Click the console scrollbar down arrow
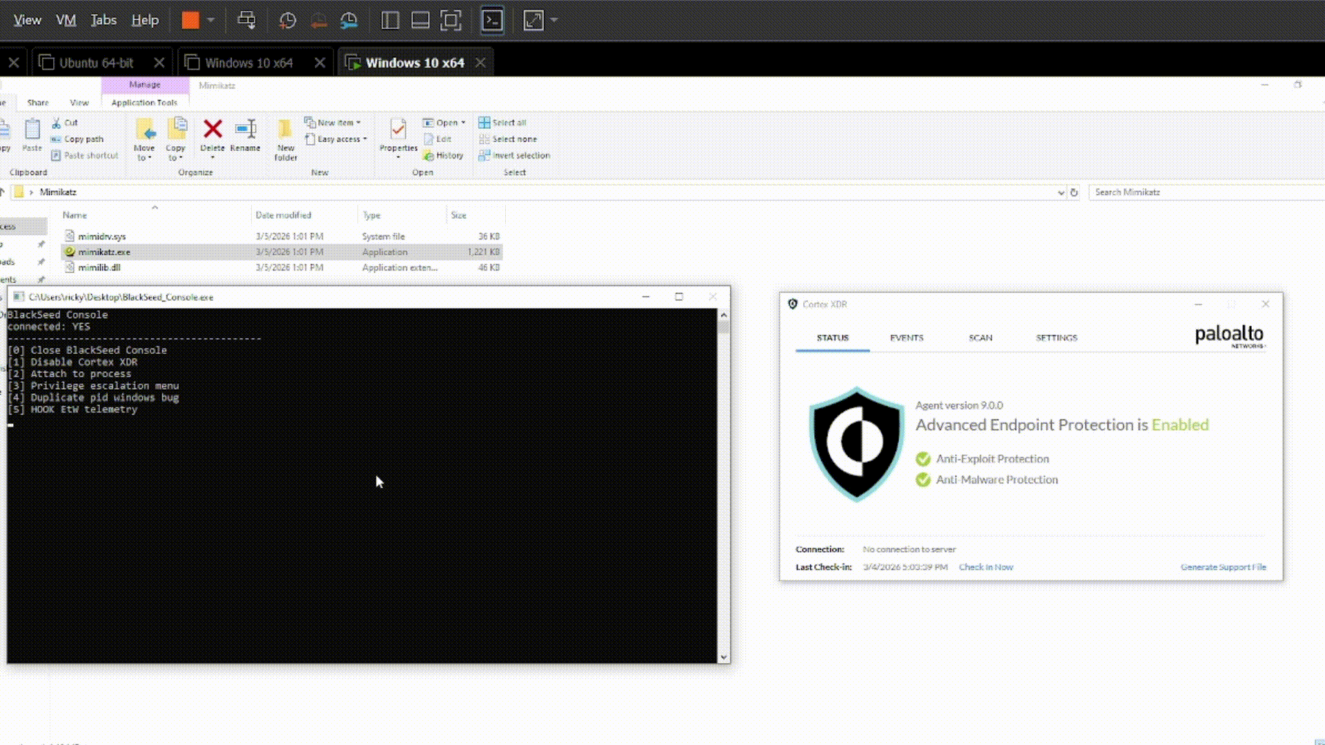This screenshot has width=1325, height=745. 724,657
